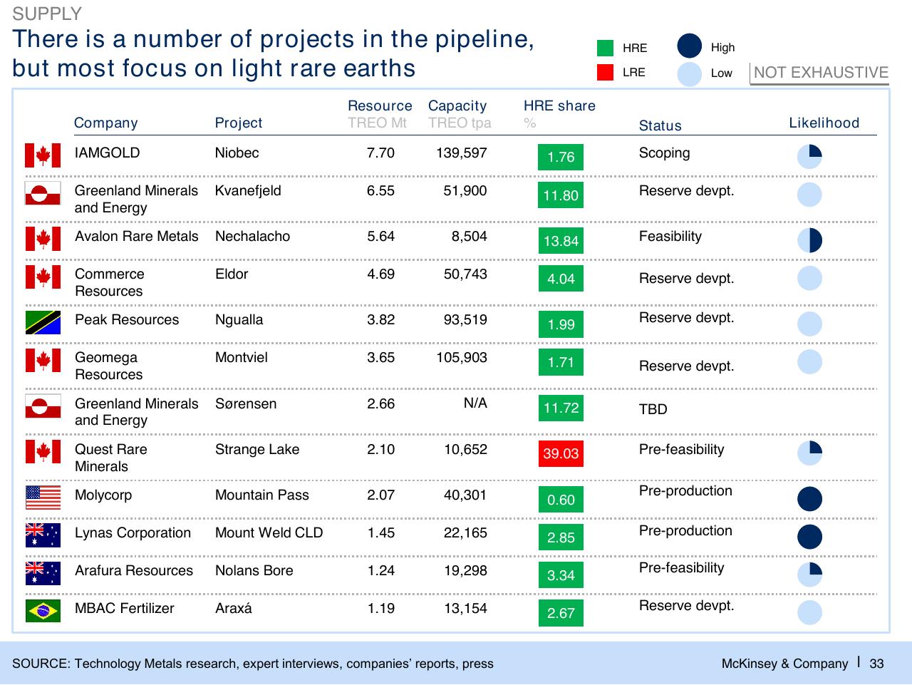Click the likelihood circle for Kvanefjeld
Viewport: 912px width, 685px height.
click(809, 195)
